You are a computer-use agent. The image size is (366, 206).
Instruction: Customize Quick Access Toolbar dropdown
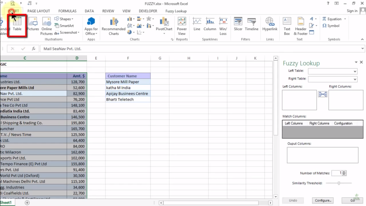tap(36, 4)
